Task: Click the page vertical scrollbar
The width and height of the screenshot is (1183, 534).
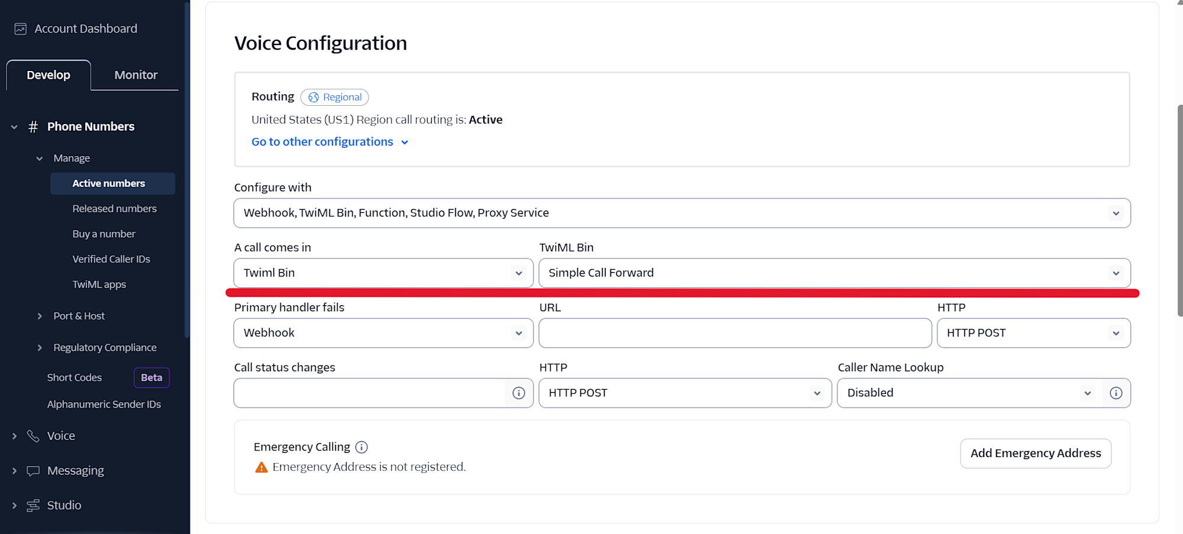Action: point(1179,210)
